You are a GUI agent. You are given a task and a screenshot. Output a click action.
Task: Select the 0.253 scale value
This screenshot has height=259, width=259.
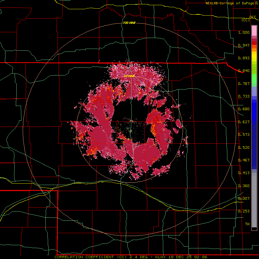point(244,211)
